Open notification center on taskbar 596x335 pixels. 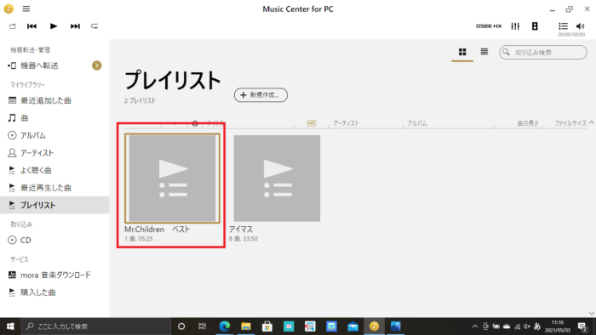pos(582,326)
